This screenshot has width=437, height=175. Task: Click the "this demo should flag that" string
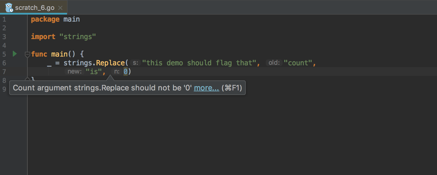199,63
